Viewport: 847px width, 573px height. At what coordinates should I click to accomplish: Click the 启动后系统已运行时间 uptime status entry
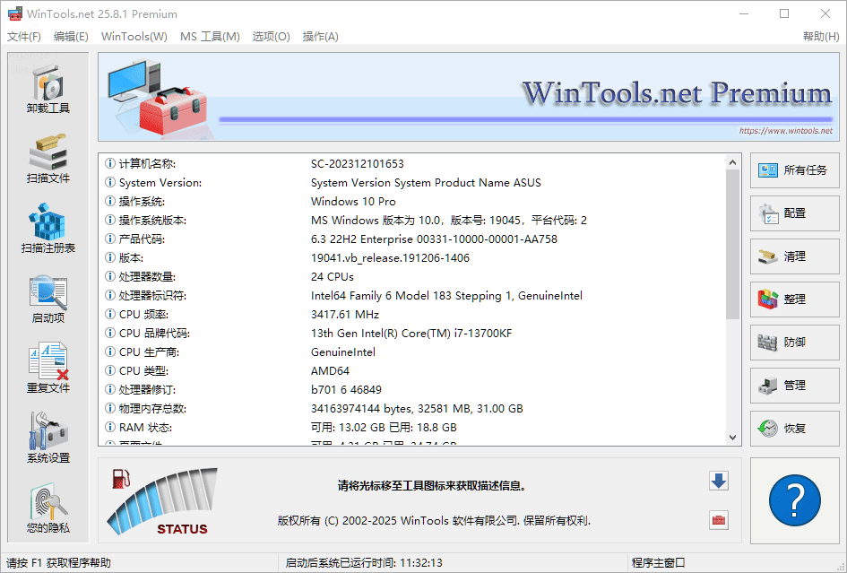coord(364,563)
